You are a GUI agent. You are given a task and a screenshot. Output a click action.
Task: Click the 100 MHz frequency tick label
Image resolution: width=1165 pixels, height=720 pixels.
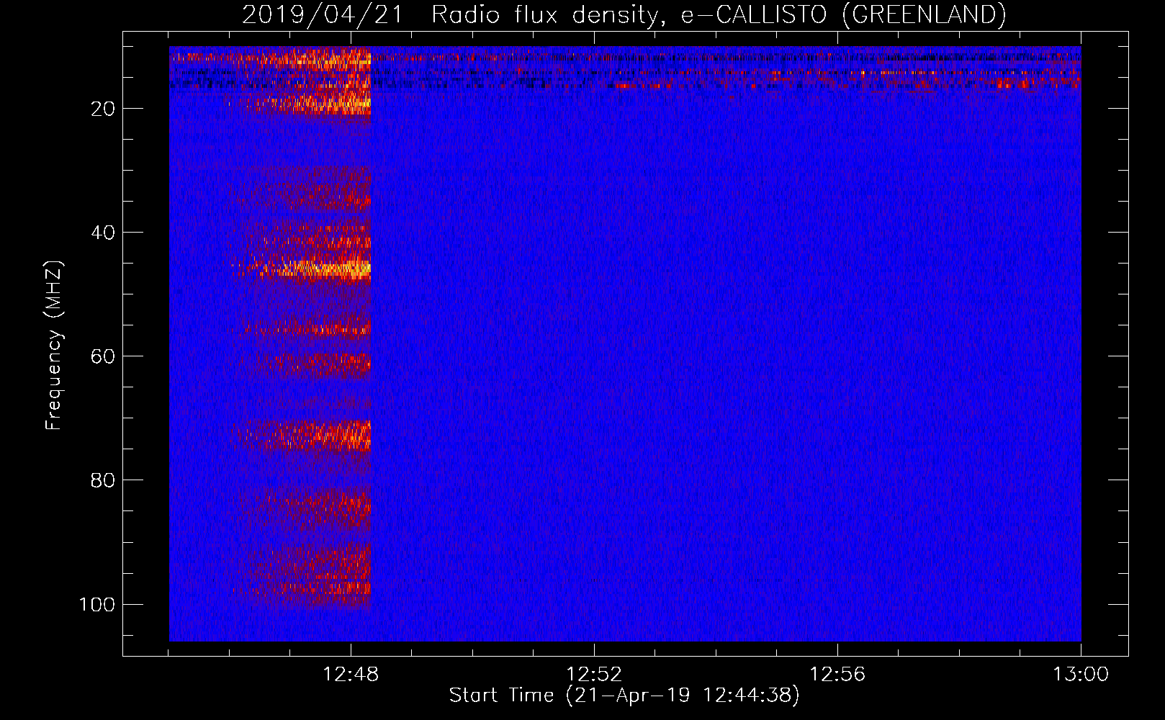click(x=97, y=604)
